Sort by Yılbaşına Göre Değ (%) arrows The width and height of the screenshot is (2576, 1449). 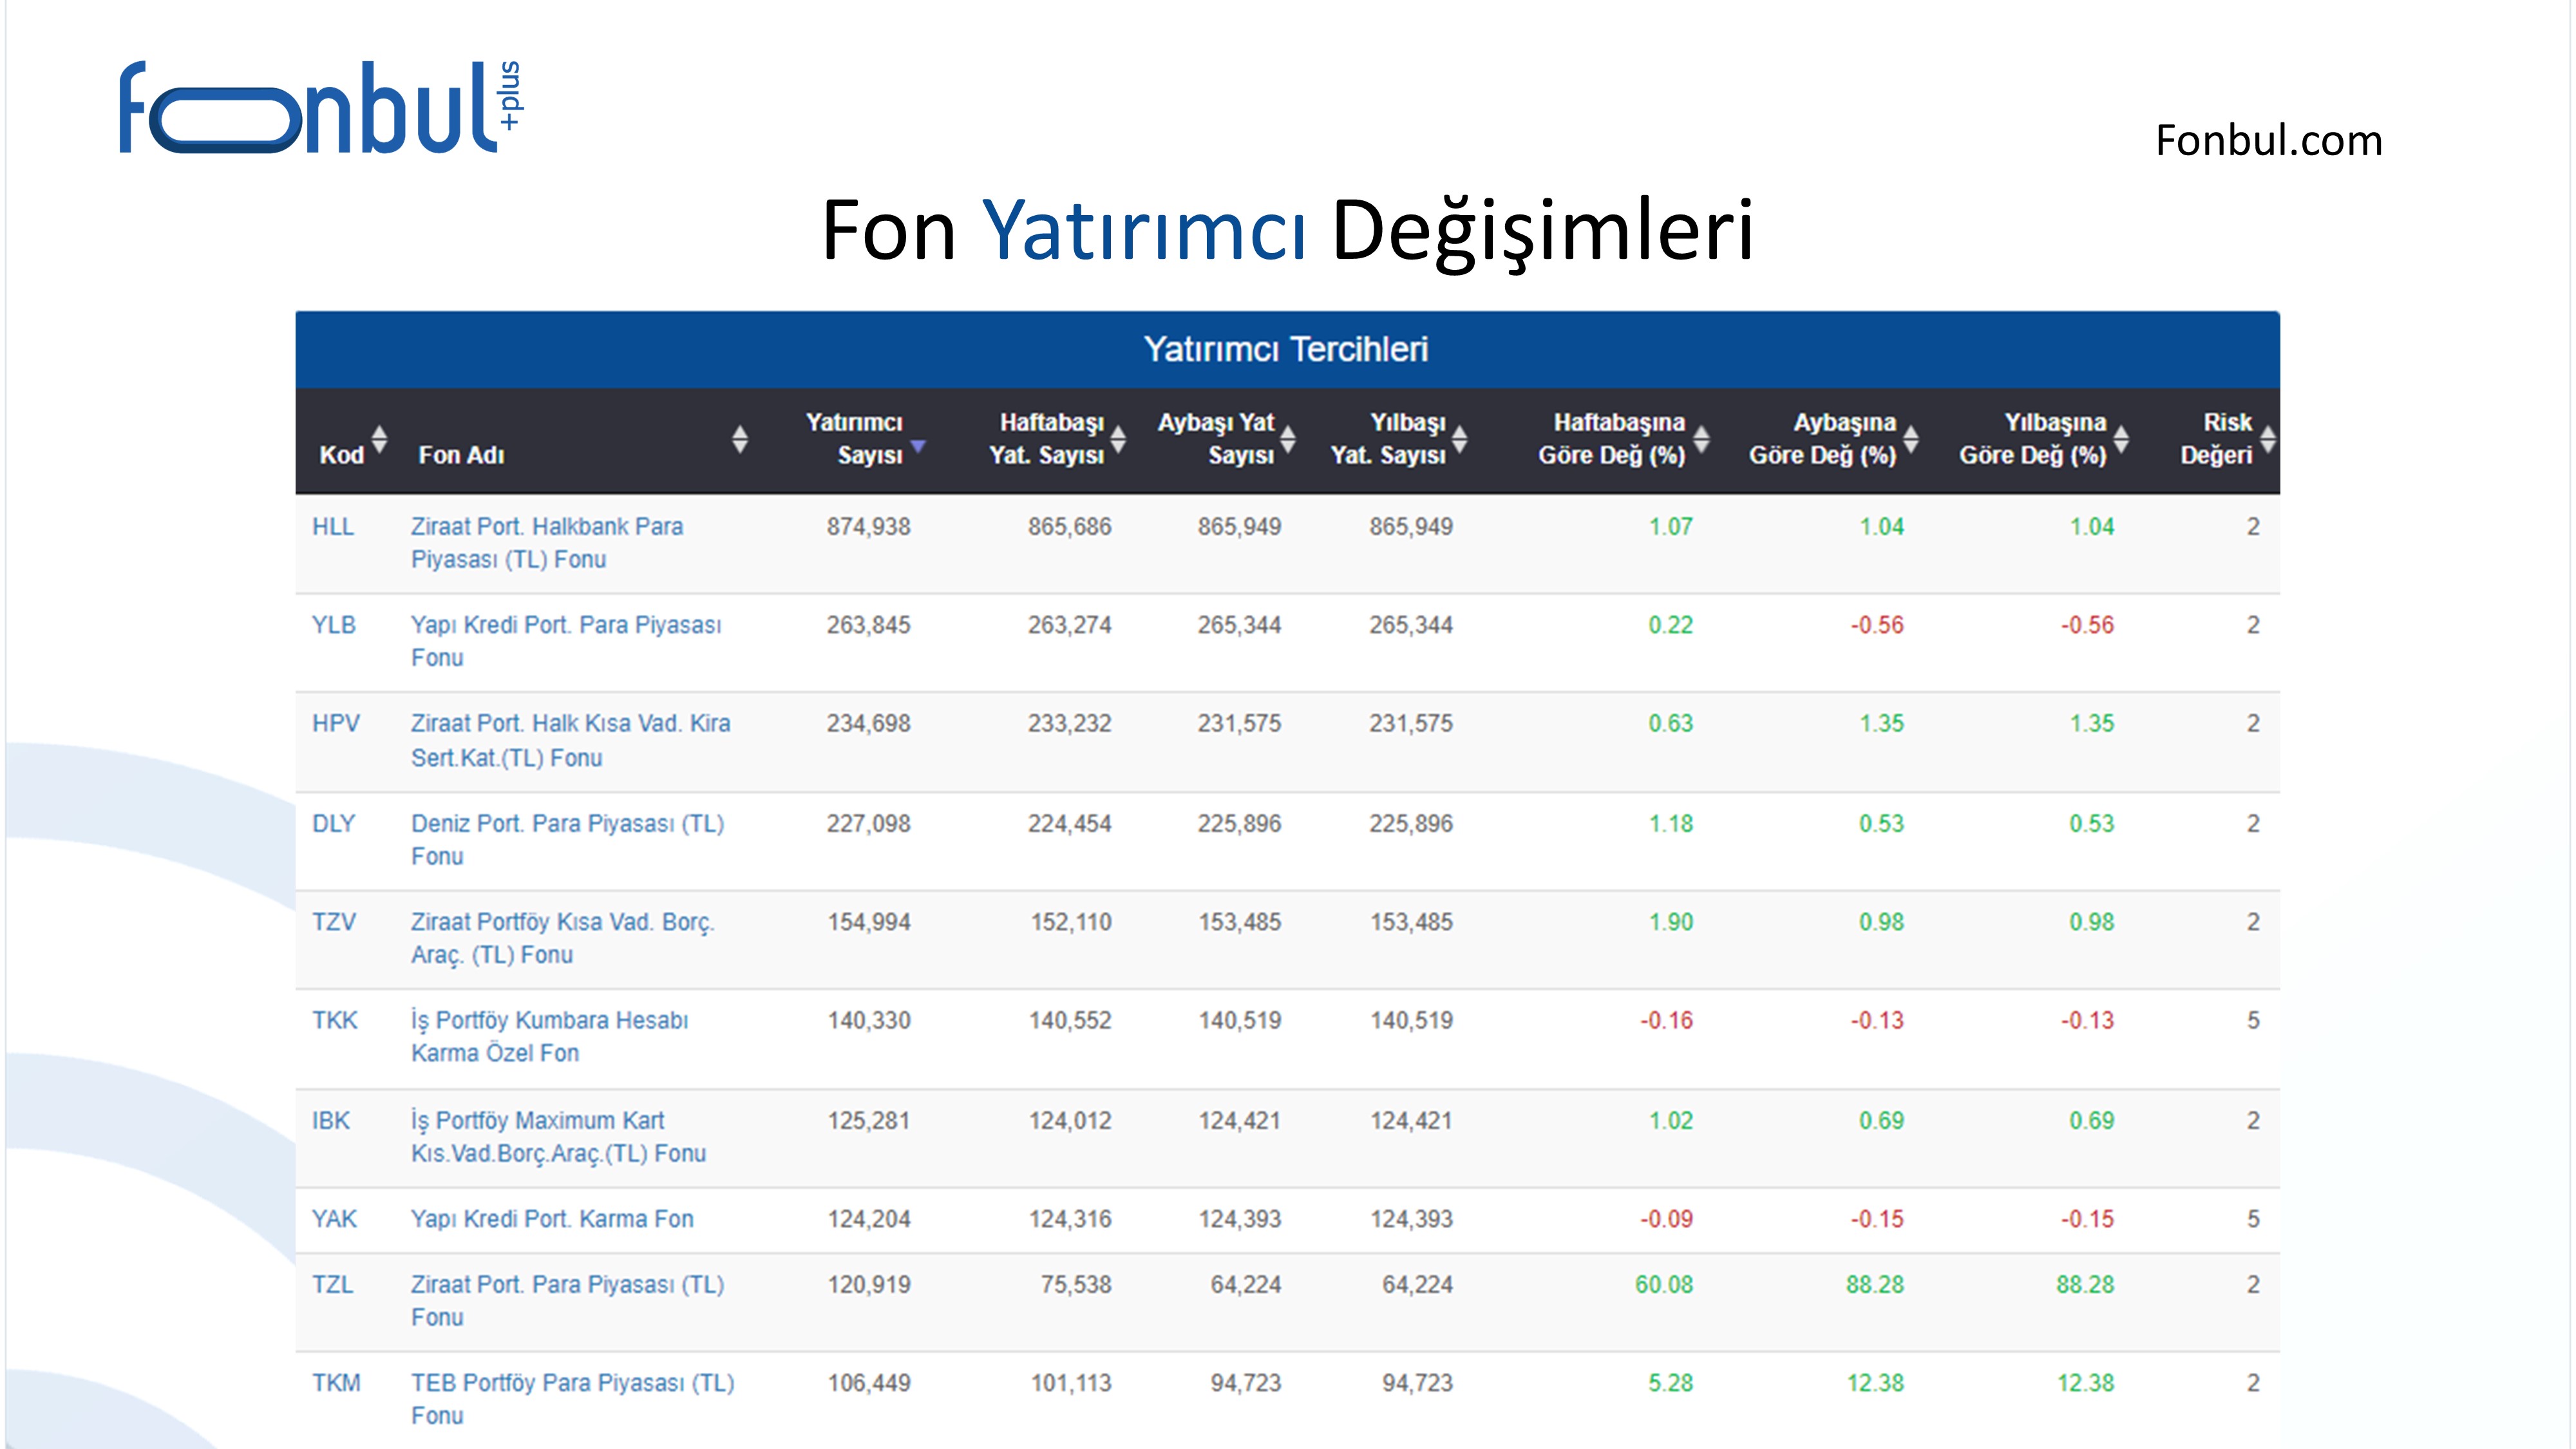point(2121,439)
